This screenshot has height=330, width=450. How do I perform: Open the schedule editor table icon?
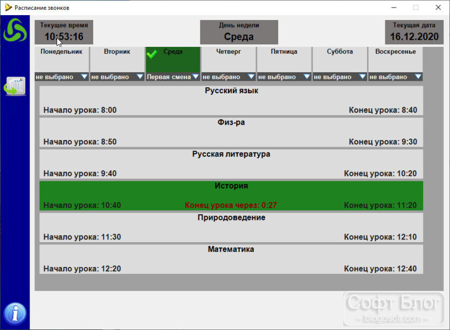(x=15, y=86)
